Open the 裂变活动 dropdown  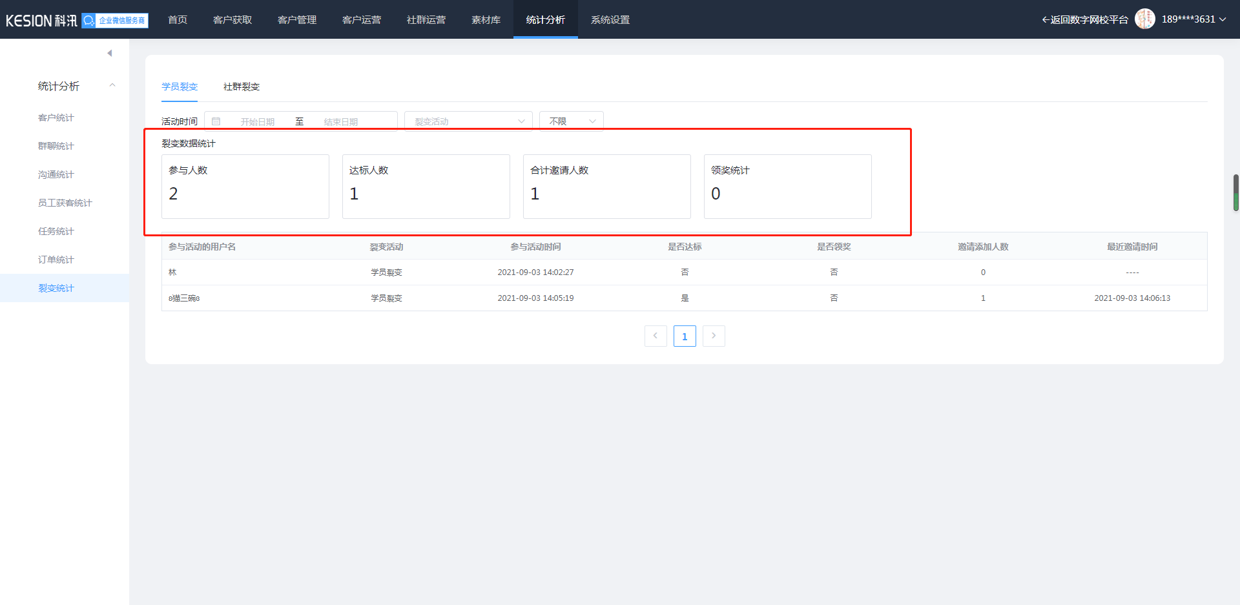click(468, 121)
